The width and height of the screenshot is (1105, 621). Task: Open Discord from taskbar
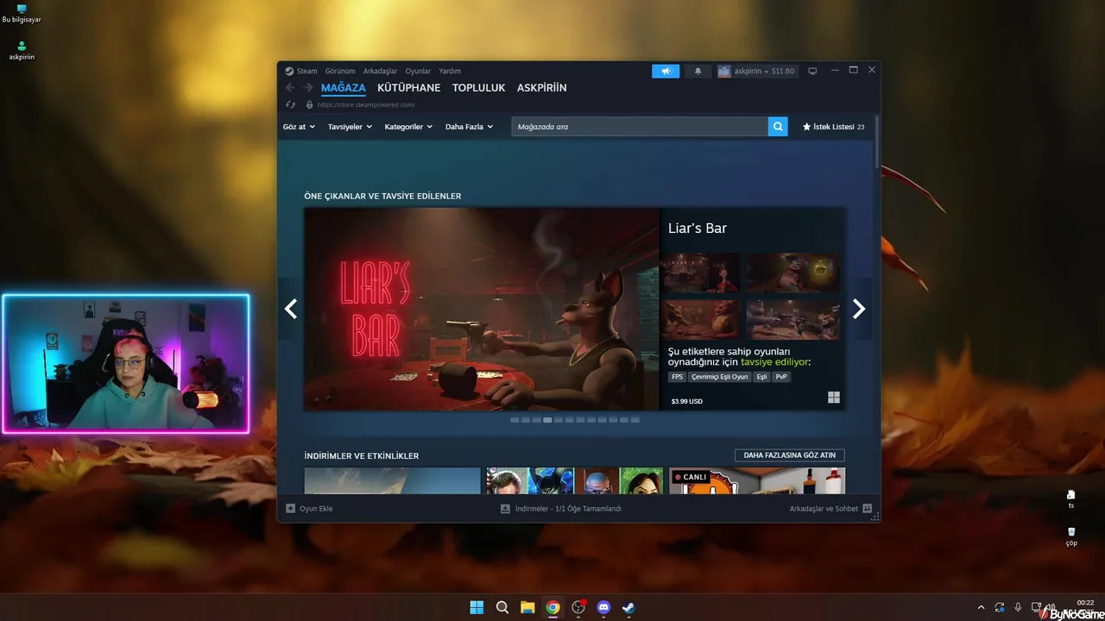[x=603, y=607]
